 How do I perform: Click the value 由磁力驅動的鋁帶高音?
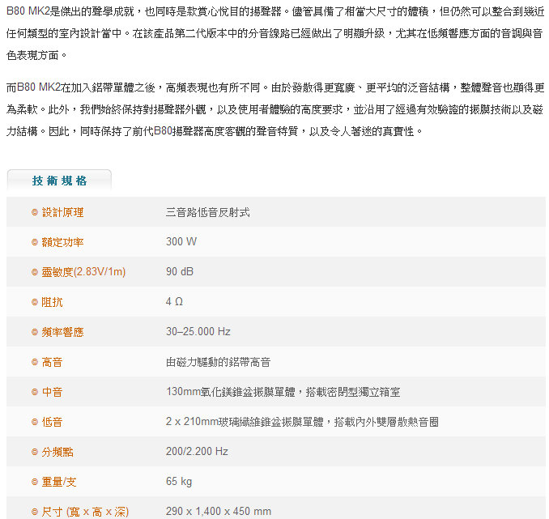tap(218, 362)
